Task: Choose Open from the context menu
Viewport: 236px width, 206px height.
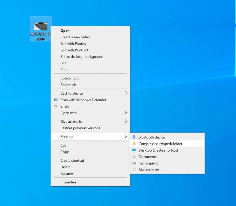Action: click(65, 31)
